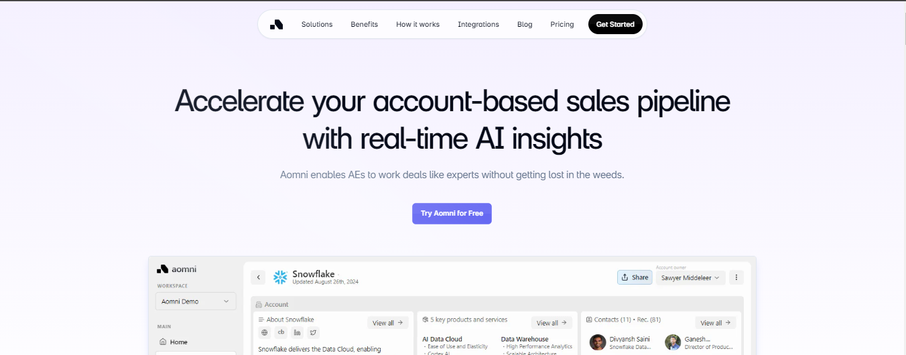Open the Integrations nav link
The width and height of the screenshot is (906, 355).
click(478, 25)
